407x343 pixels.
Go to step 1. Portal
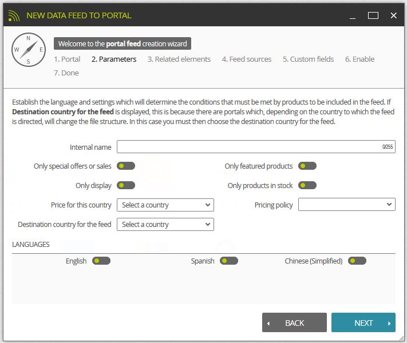[x=67, y=59]
